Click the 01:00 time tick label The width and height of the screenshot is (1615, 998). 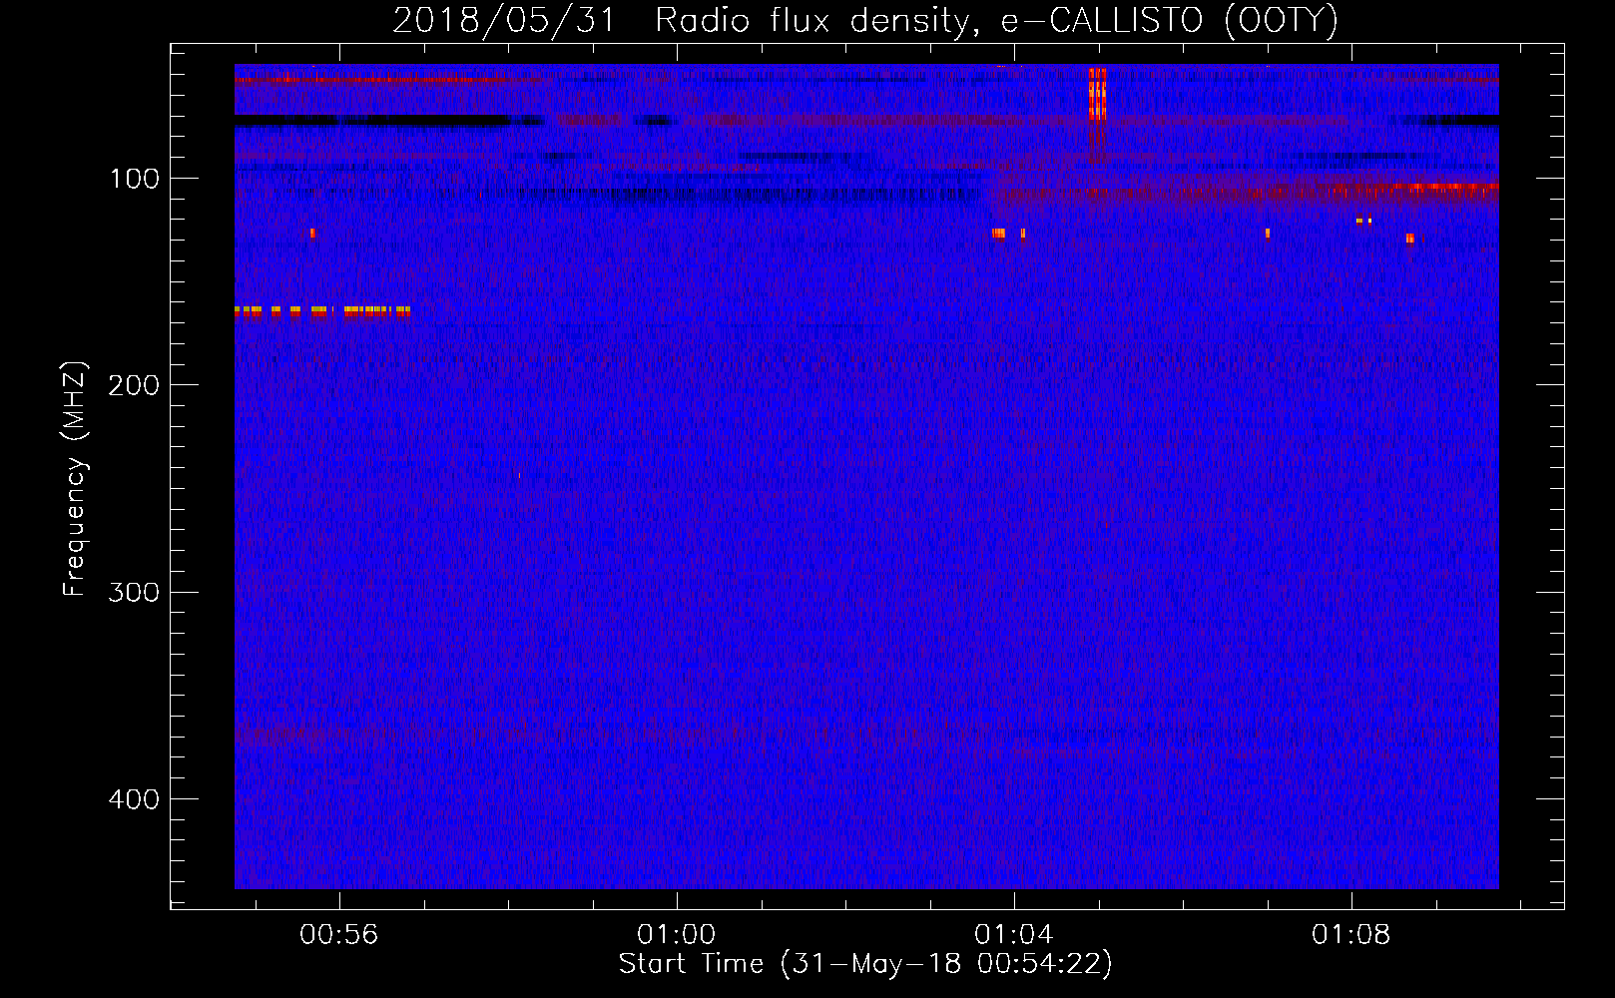(677, 935)
